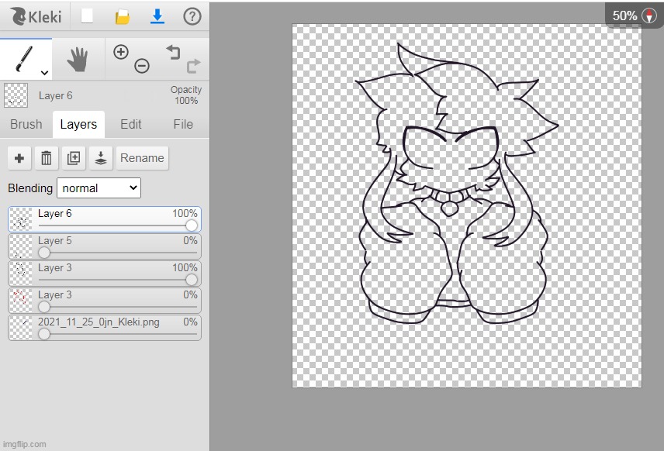664x451 pixels.
Task: Click the zoom in plus icon
Action: 120,52
